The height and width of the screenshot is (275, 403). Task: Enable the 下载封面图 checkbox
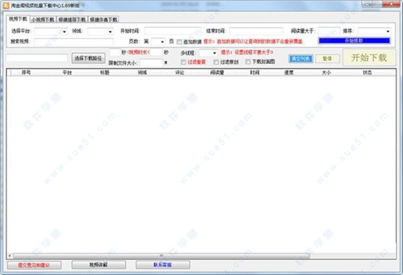(248, 62)
